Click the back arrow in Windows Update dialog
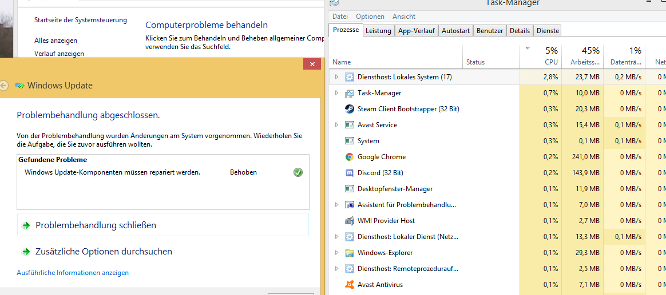This screenshot has width=666, height=295. [3, 86]
